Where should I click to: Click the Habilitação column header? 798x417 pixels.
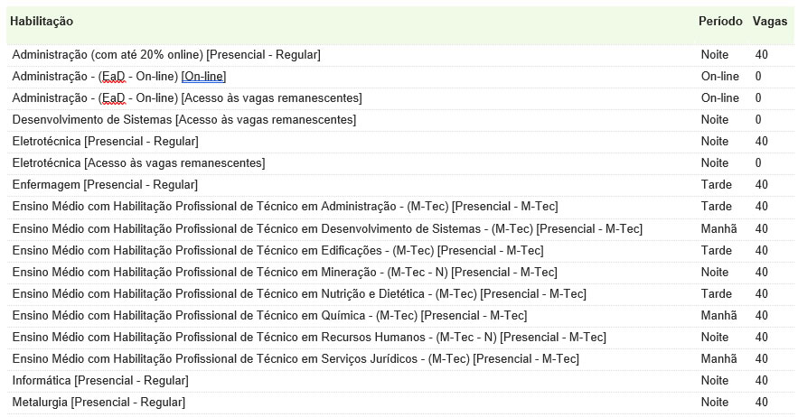pyautogui.click(x=42, y=21)
